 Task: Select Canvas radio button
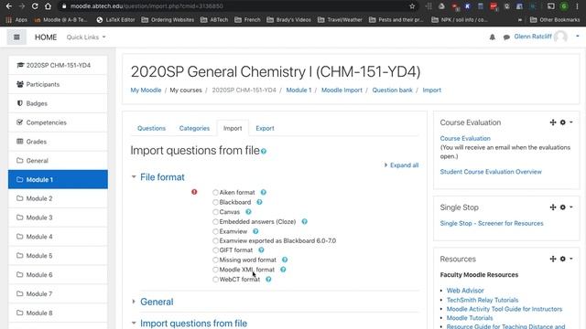[215, 212]
